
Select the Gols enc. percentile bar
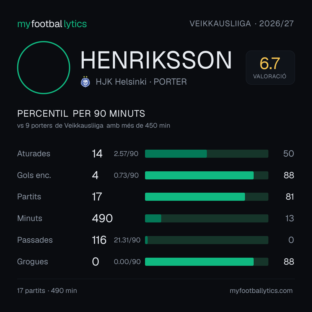click(x=207, y=175)
